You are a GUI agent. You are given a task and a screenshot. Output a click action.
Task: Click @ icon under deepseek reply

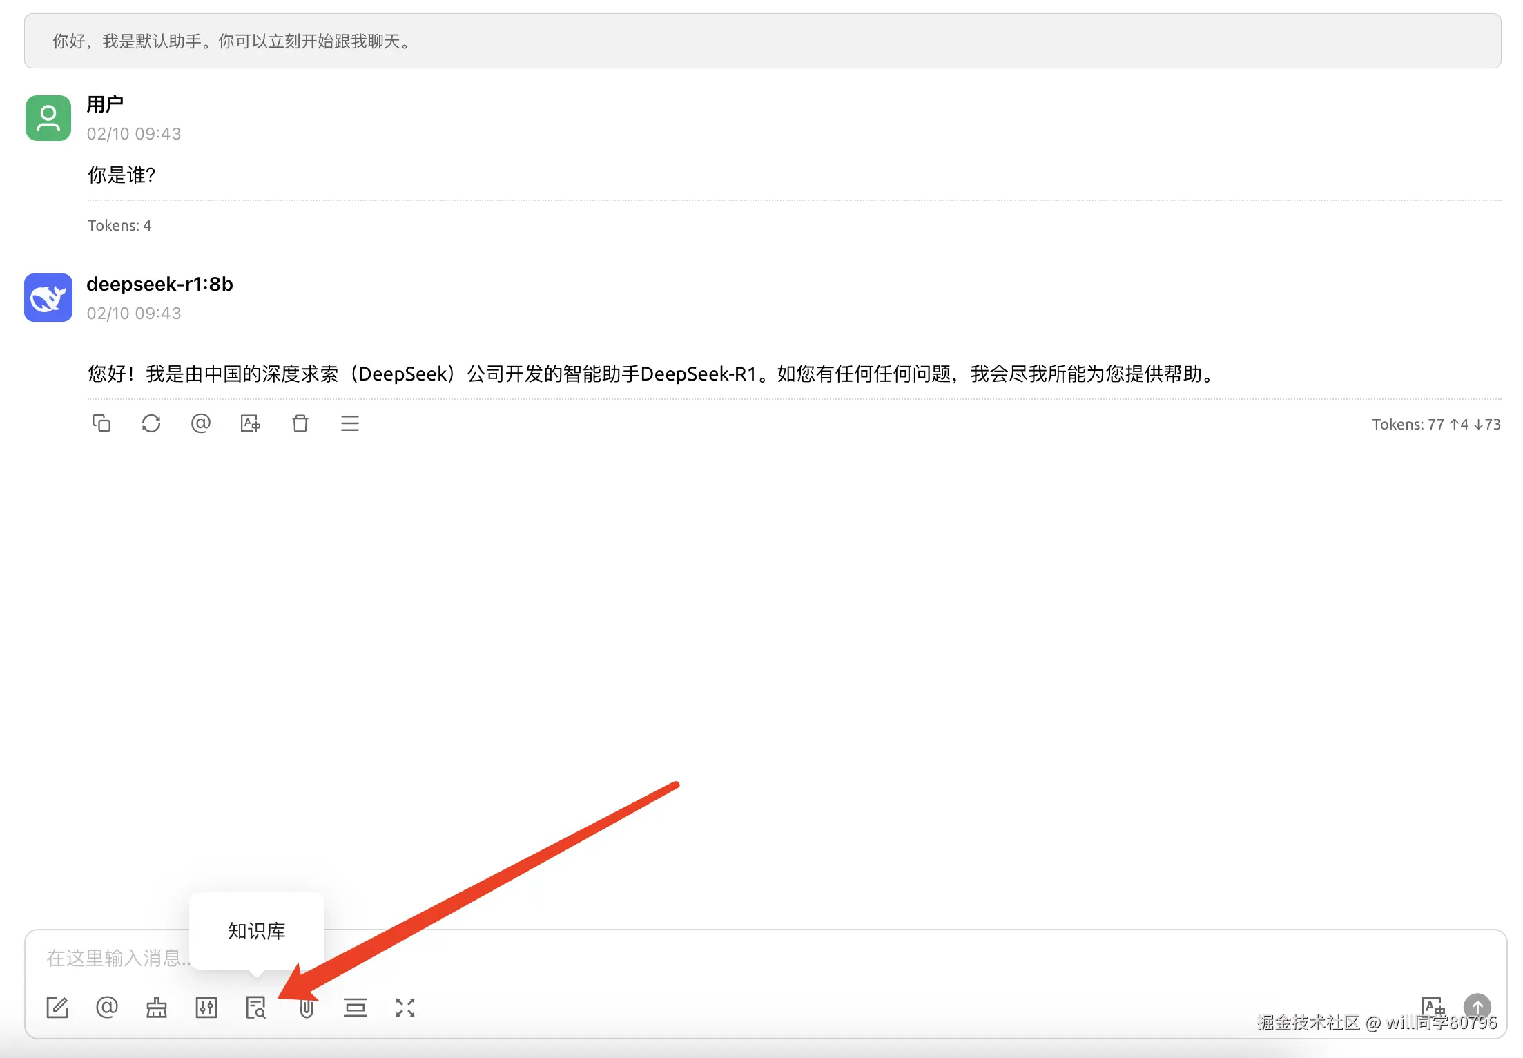(201, 423)
